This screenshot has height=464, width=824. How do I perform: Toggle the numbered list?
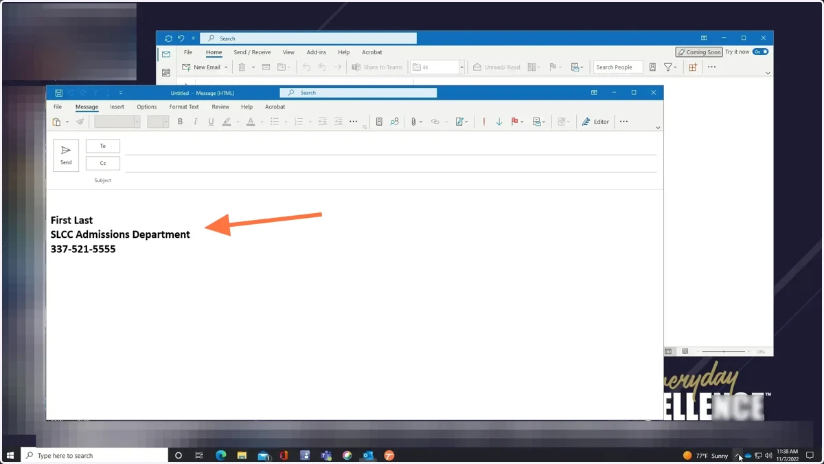point(298,122)
